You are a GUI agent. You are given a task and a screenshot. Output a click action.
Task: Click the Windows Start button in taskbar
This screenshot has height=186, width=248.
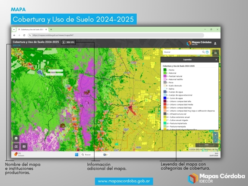(x=77, y=154)
